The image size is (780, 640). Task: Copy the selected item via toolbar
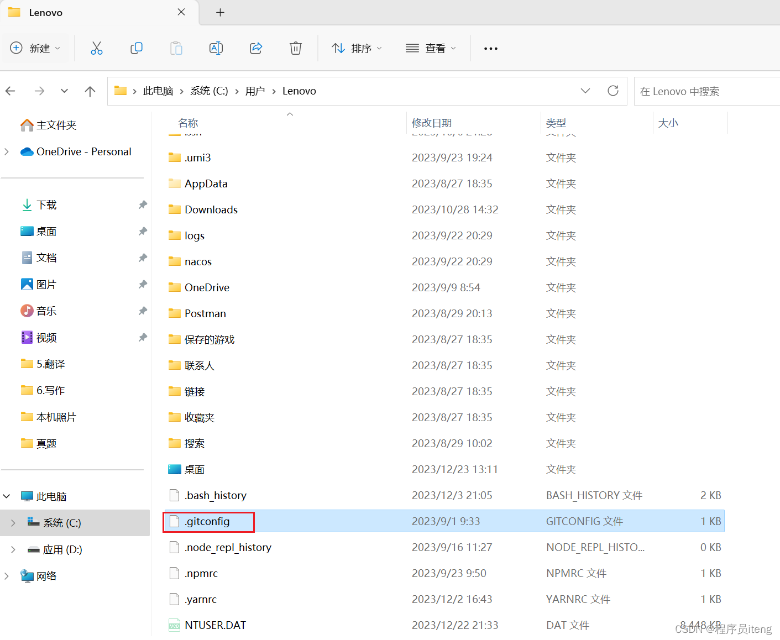[x=137, y=48]
